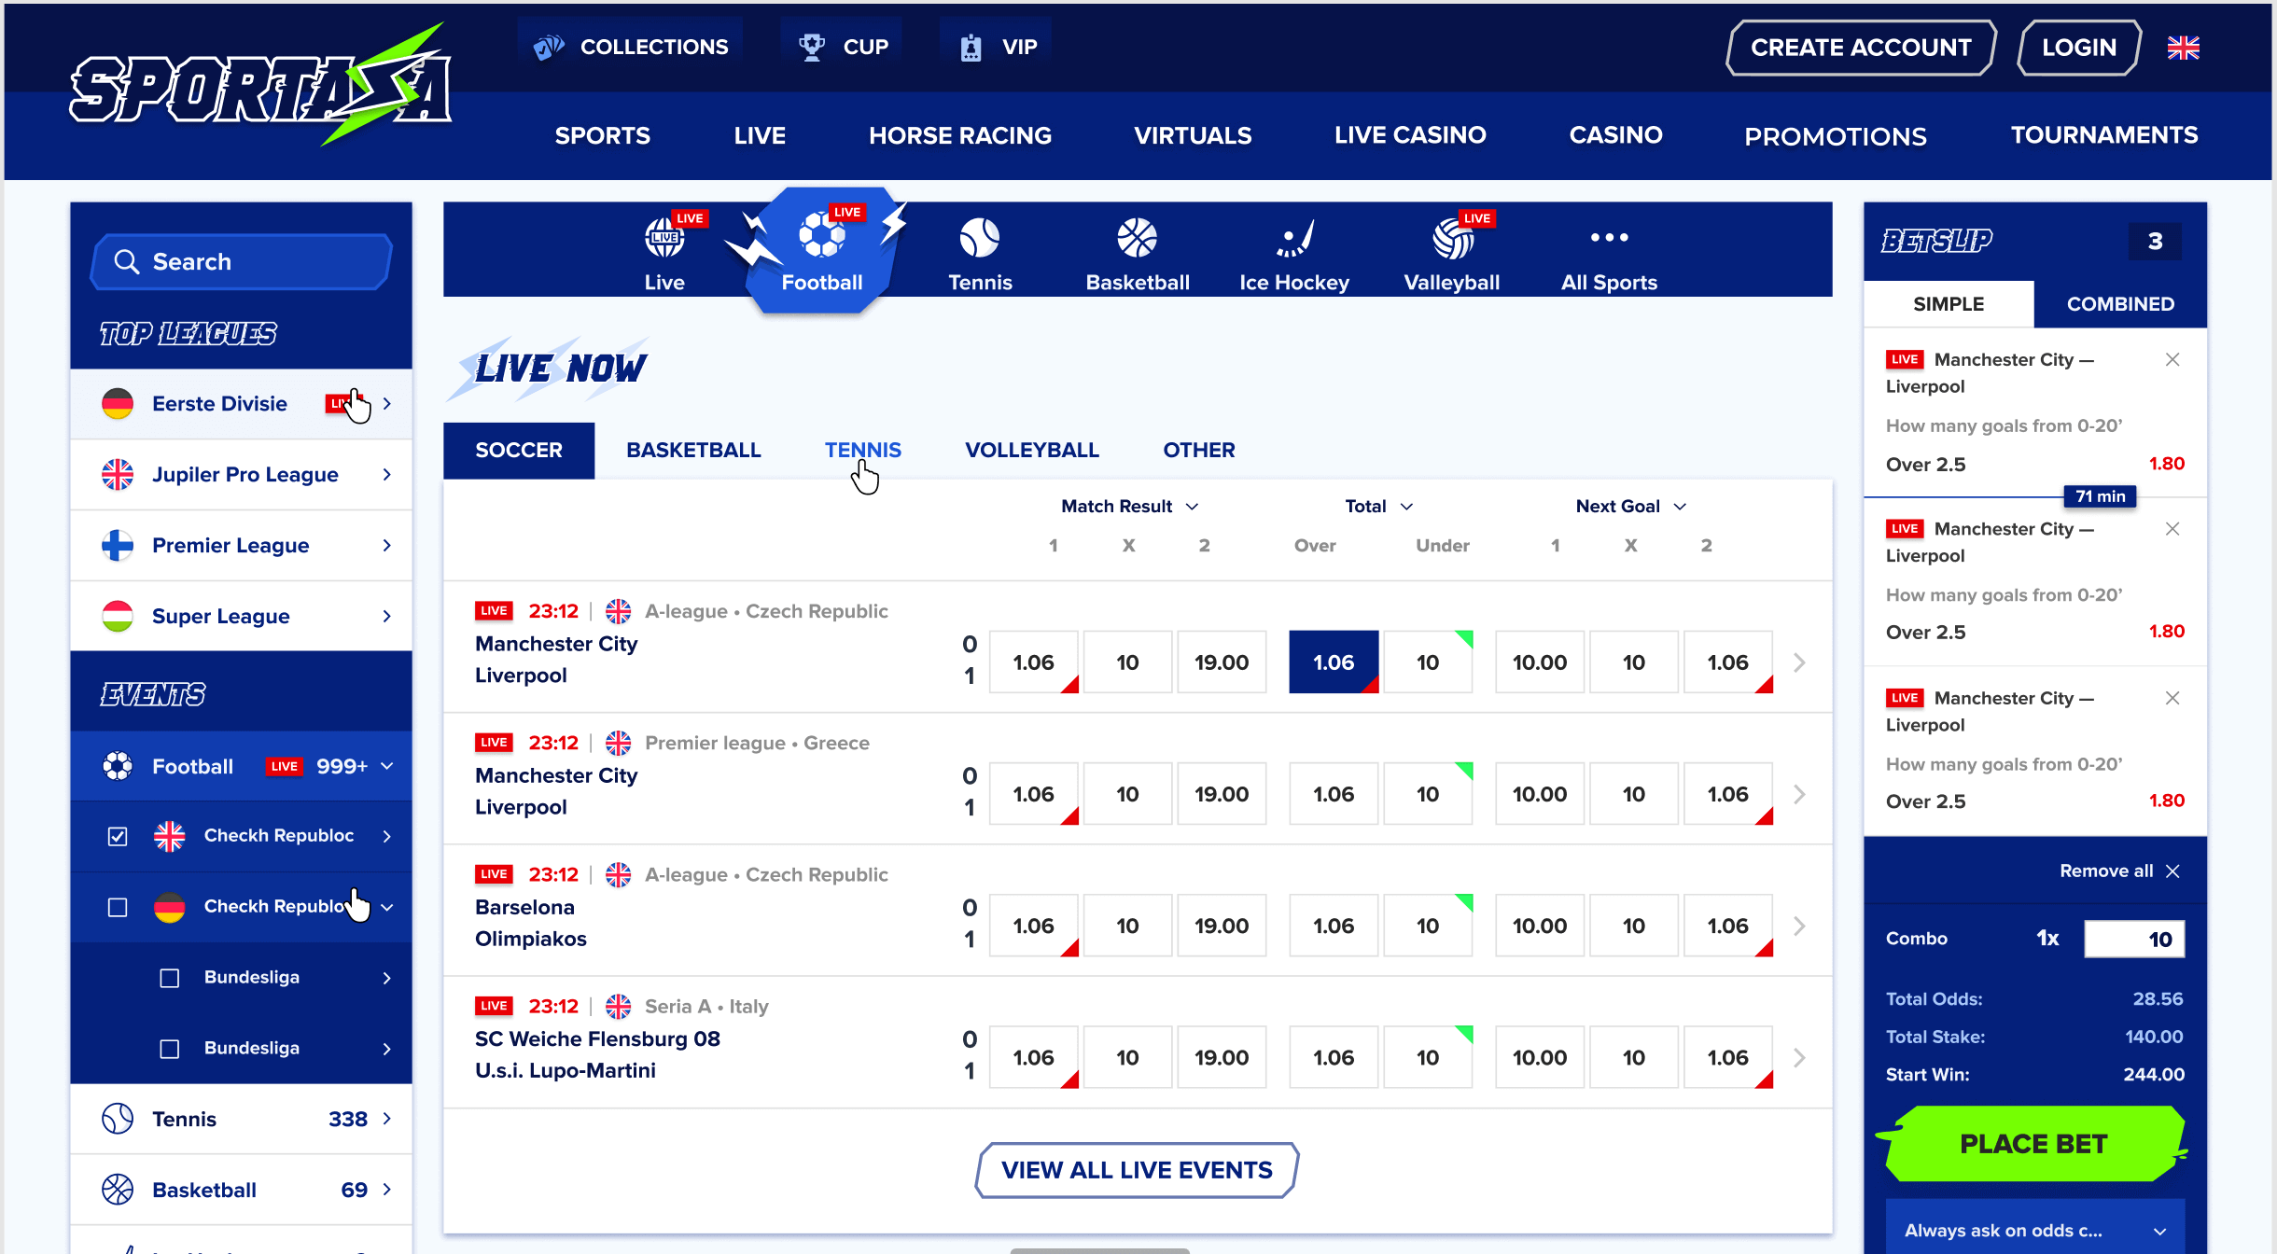Click the horizontal scrollbar below live events
Viewport: 2277px width, 1254px height.
pos(1099,1250)
